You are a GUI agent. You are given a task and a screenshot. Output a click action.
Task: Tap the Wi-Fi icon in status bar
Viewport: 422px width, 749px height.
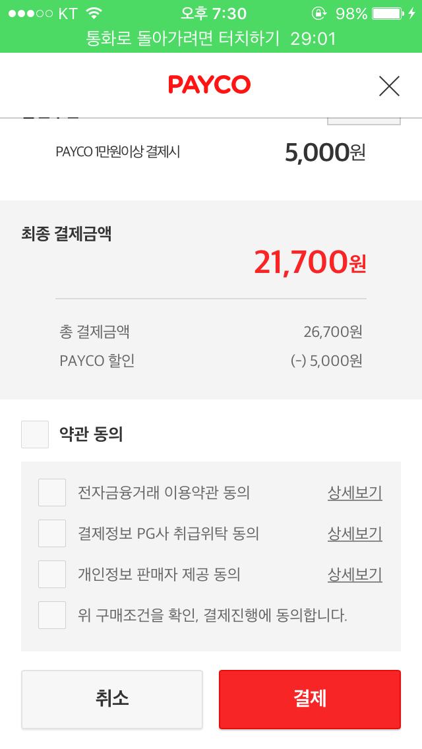tap(94, 13)
